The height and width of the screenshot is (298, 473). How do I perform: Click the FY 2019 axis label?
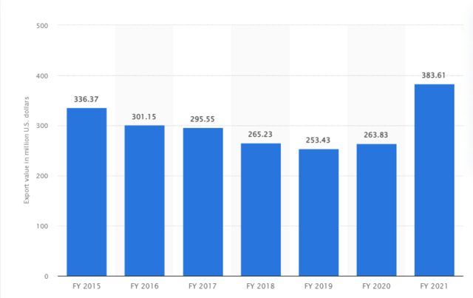tap(319, 286)
